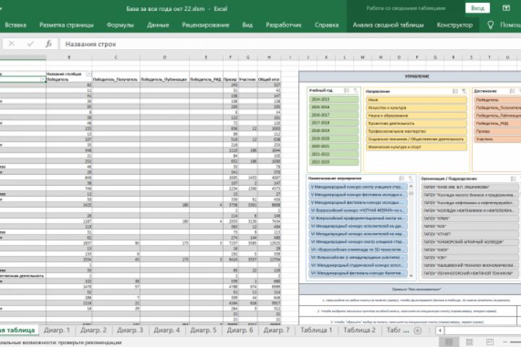Select Профессиональное мастерство slicer item
This screenshot has width=521, height=347.
click(416, 131)
